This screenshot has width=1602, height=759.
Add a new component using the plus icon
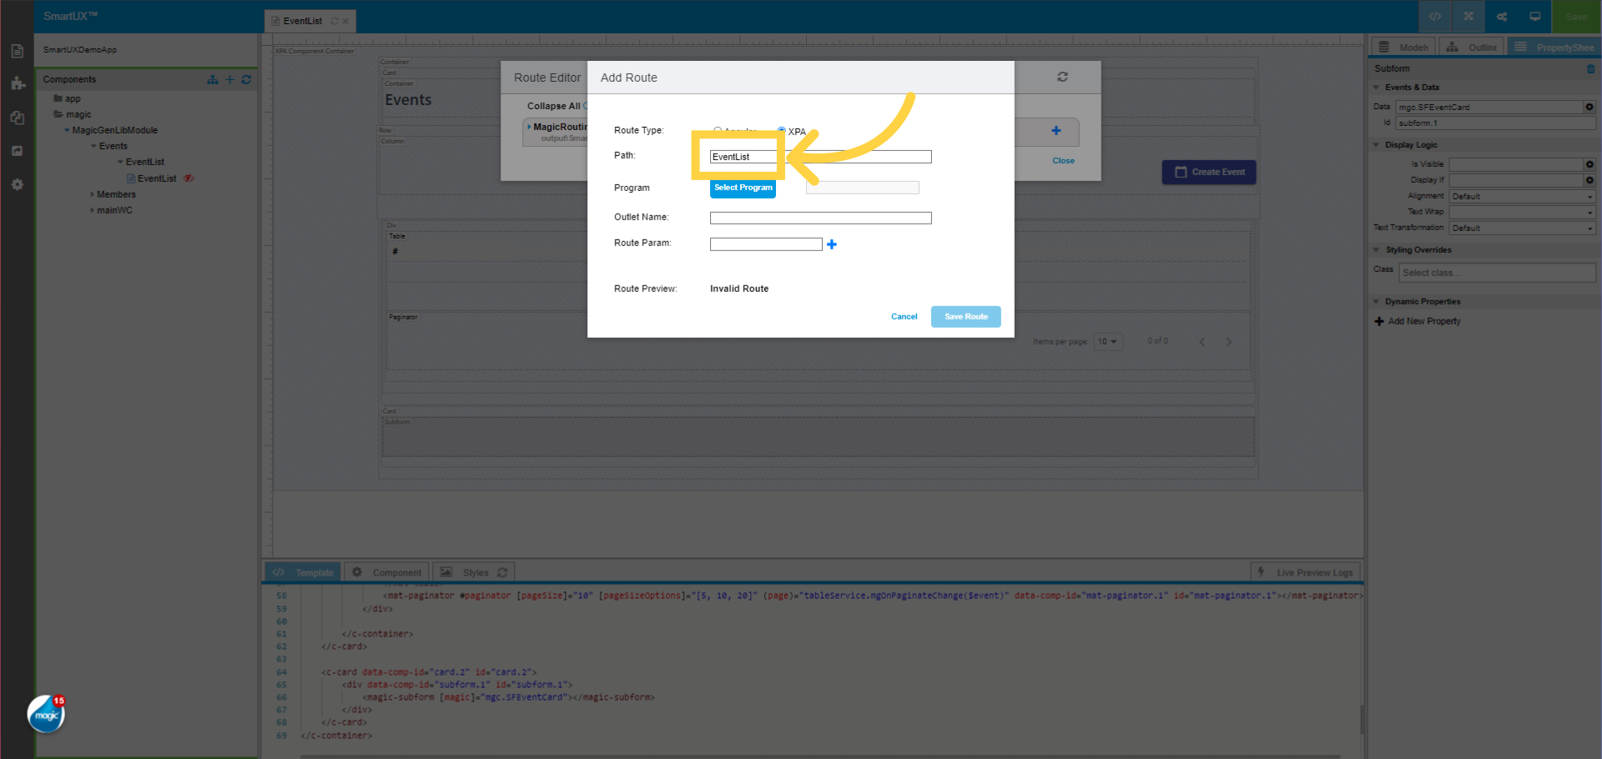click(229, 79)
